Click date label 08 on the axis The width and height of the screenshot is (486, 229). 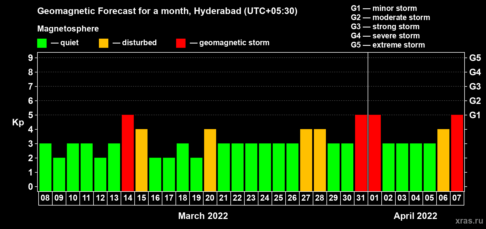point(45,198)
